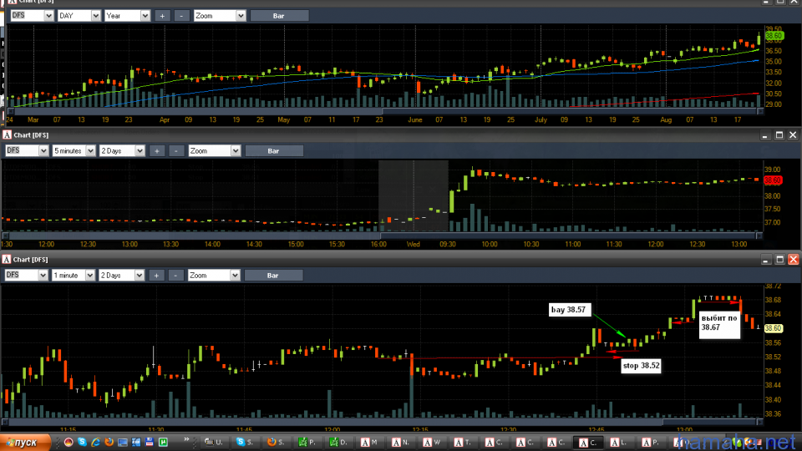
Task: Launch Firefox from the quick launch bar
Action: tap(109, 442)
